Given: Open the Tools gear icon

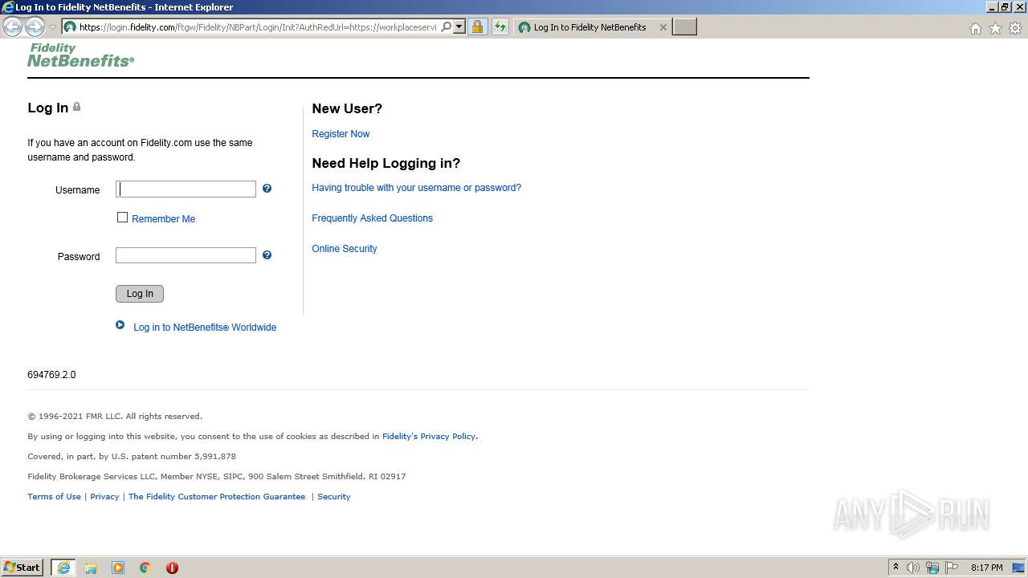Looking at the screenshot, I should click(1015, 28).
